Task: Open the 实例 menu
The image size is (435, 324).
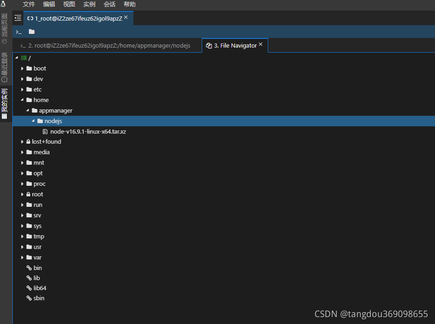Action: click(89, 5)
